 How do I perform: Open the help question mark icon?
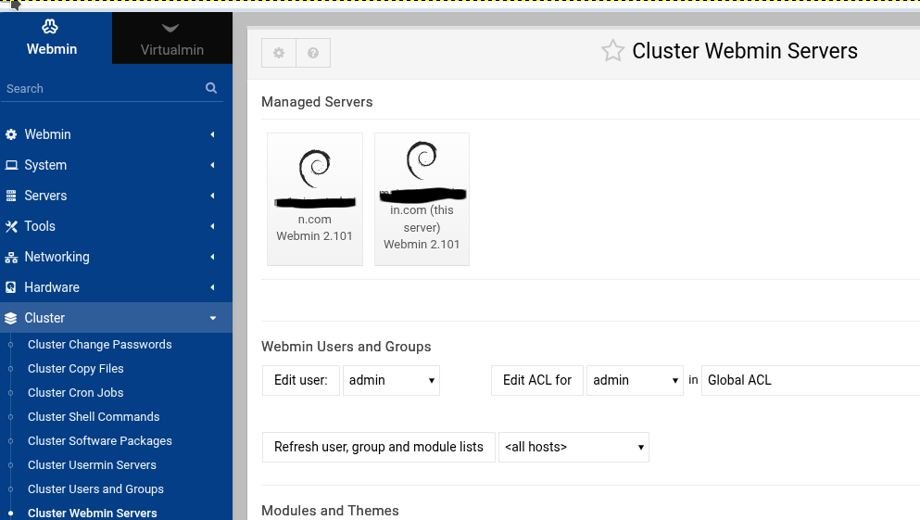[x=313, y=53]
